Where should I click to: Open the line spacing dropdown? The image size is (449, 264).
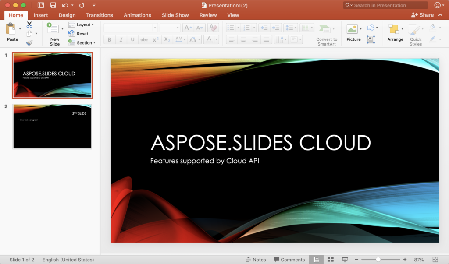pos(290,28)
